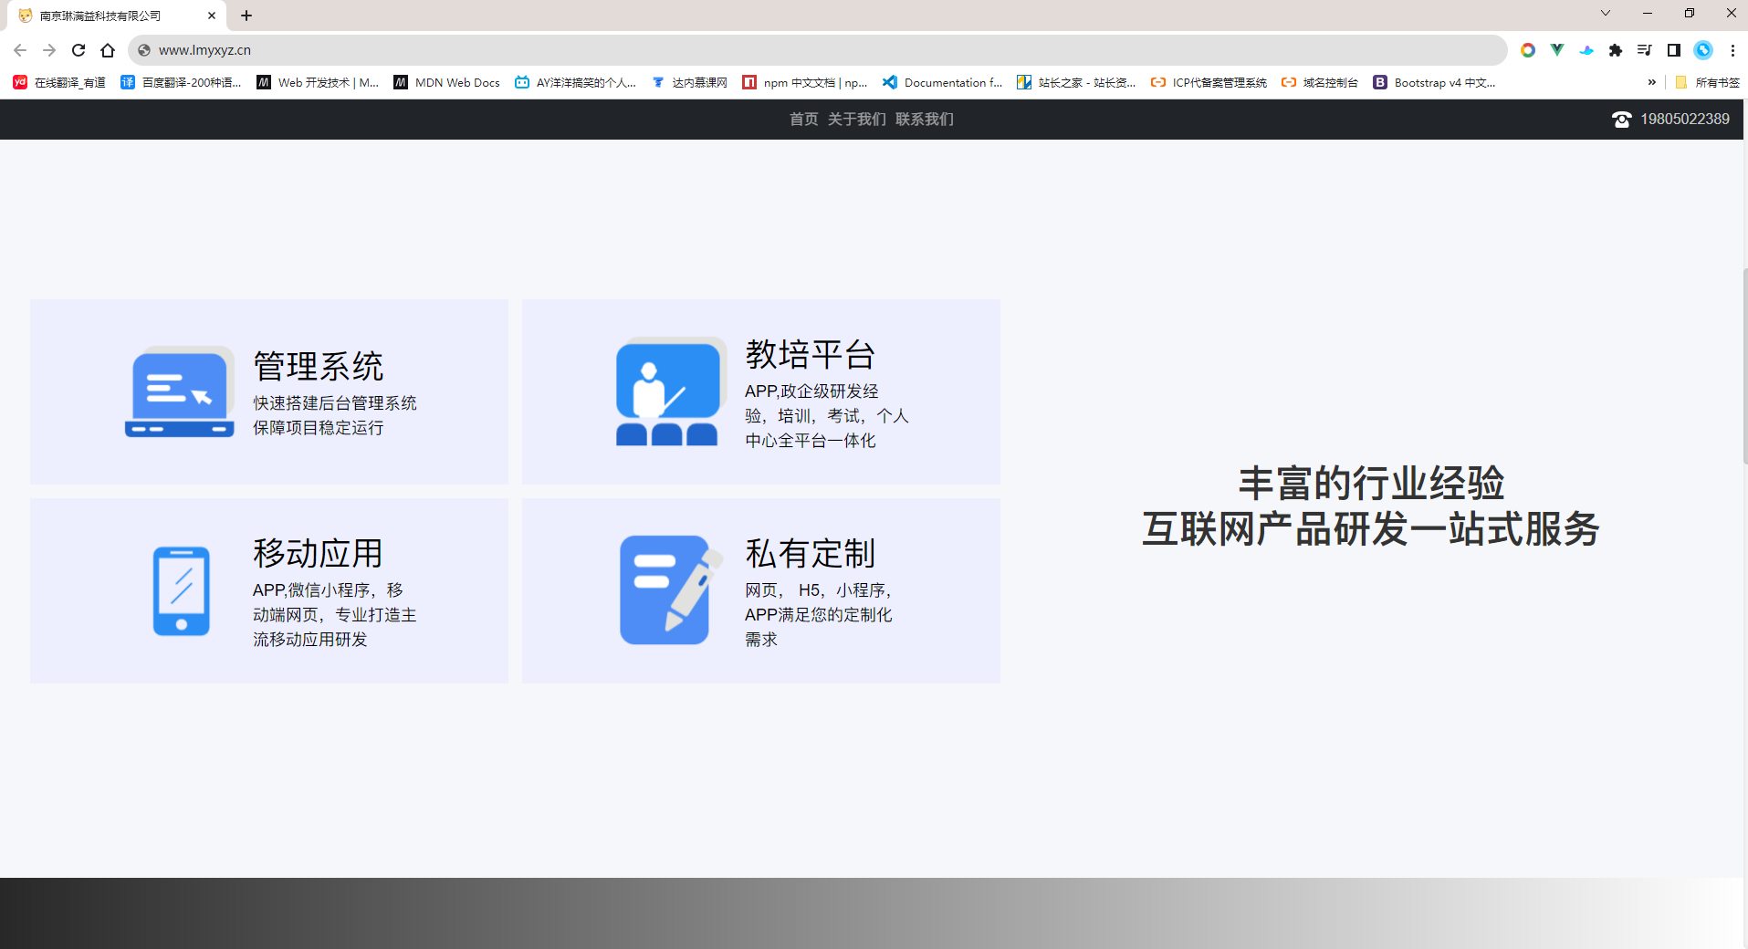Open 在线翻译_有道 bookmark
The image size is (1748, 949).
pyautogui.click(x=60, y=82)
